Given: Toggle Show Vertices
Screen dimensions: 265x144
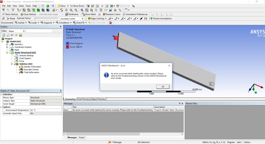Looking at the screenshot, I should (10, 14).
